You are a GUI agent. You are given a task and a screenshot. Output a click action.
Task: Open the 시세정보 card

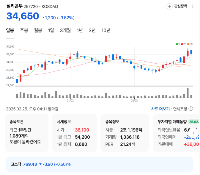[74, 133]
